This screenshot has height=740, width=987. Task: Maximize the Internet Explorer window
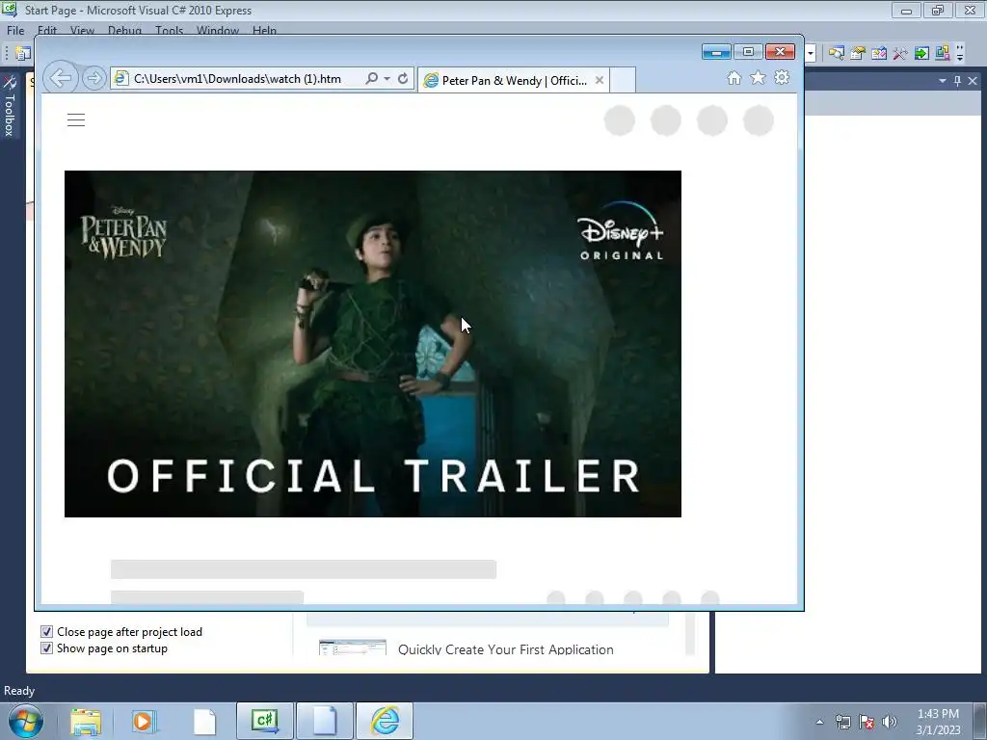pyautogui.click(x=748, y=52)
